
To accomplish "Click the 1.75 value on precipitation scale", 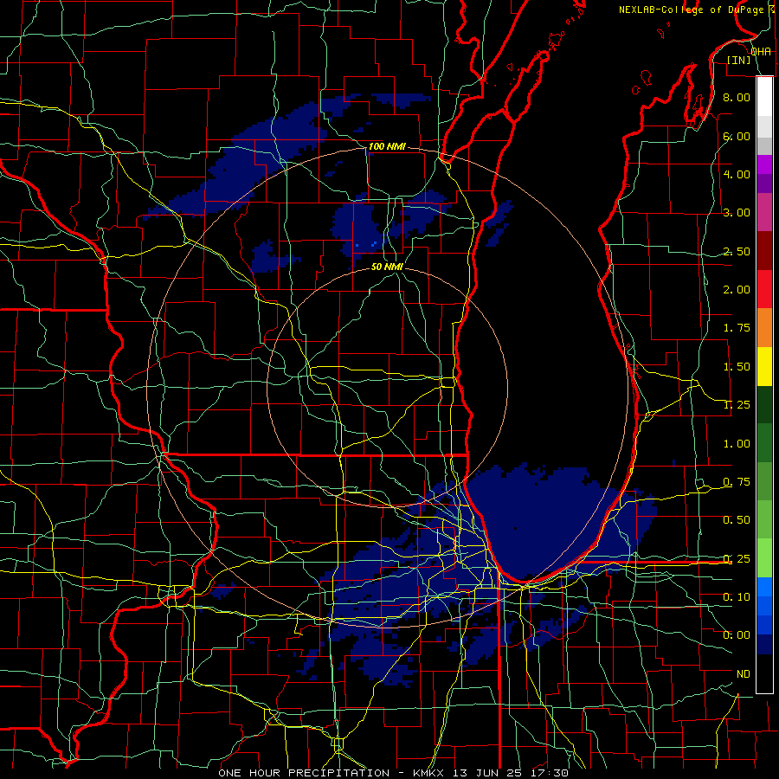I will (x=737, y=328).
